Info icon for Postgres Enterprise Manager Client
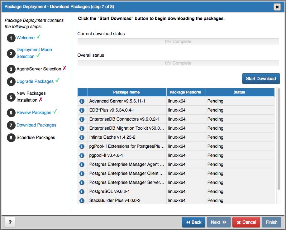 82,174
